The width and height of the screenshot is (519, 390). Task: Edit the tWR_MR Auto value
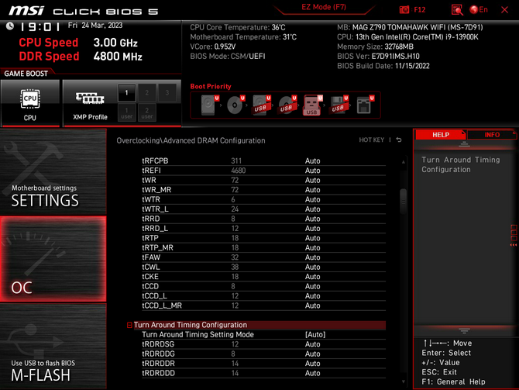click(x=312, y=190)
